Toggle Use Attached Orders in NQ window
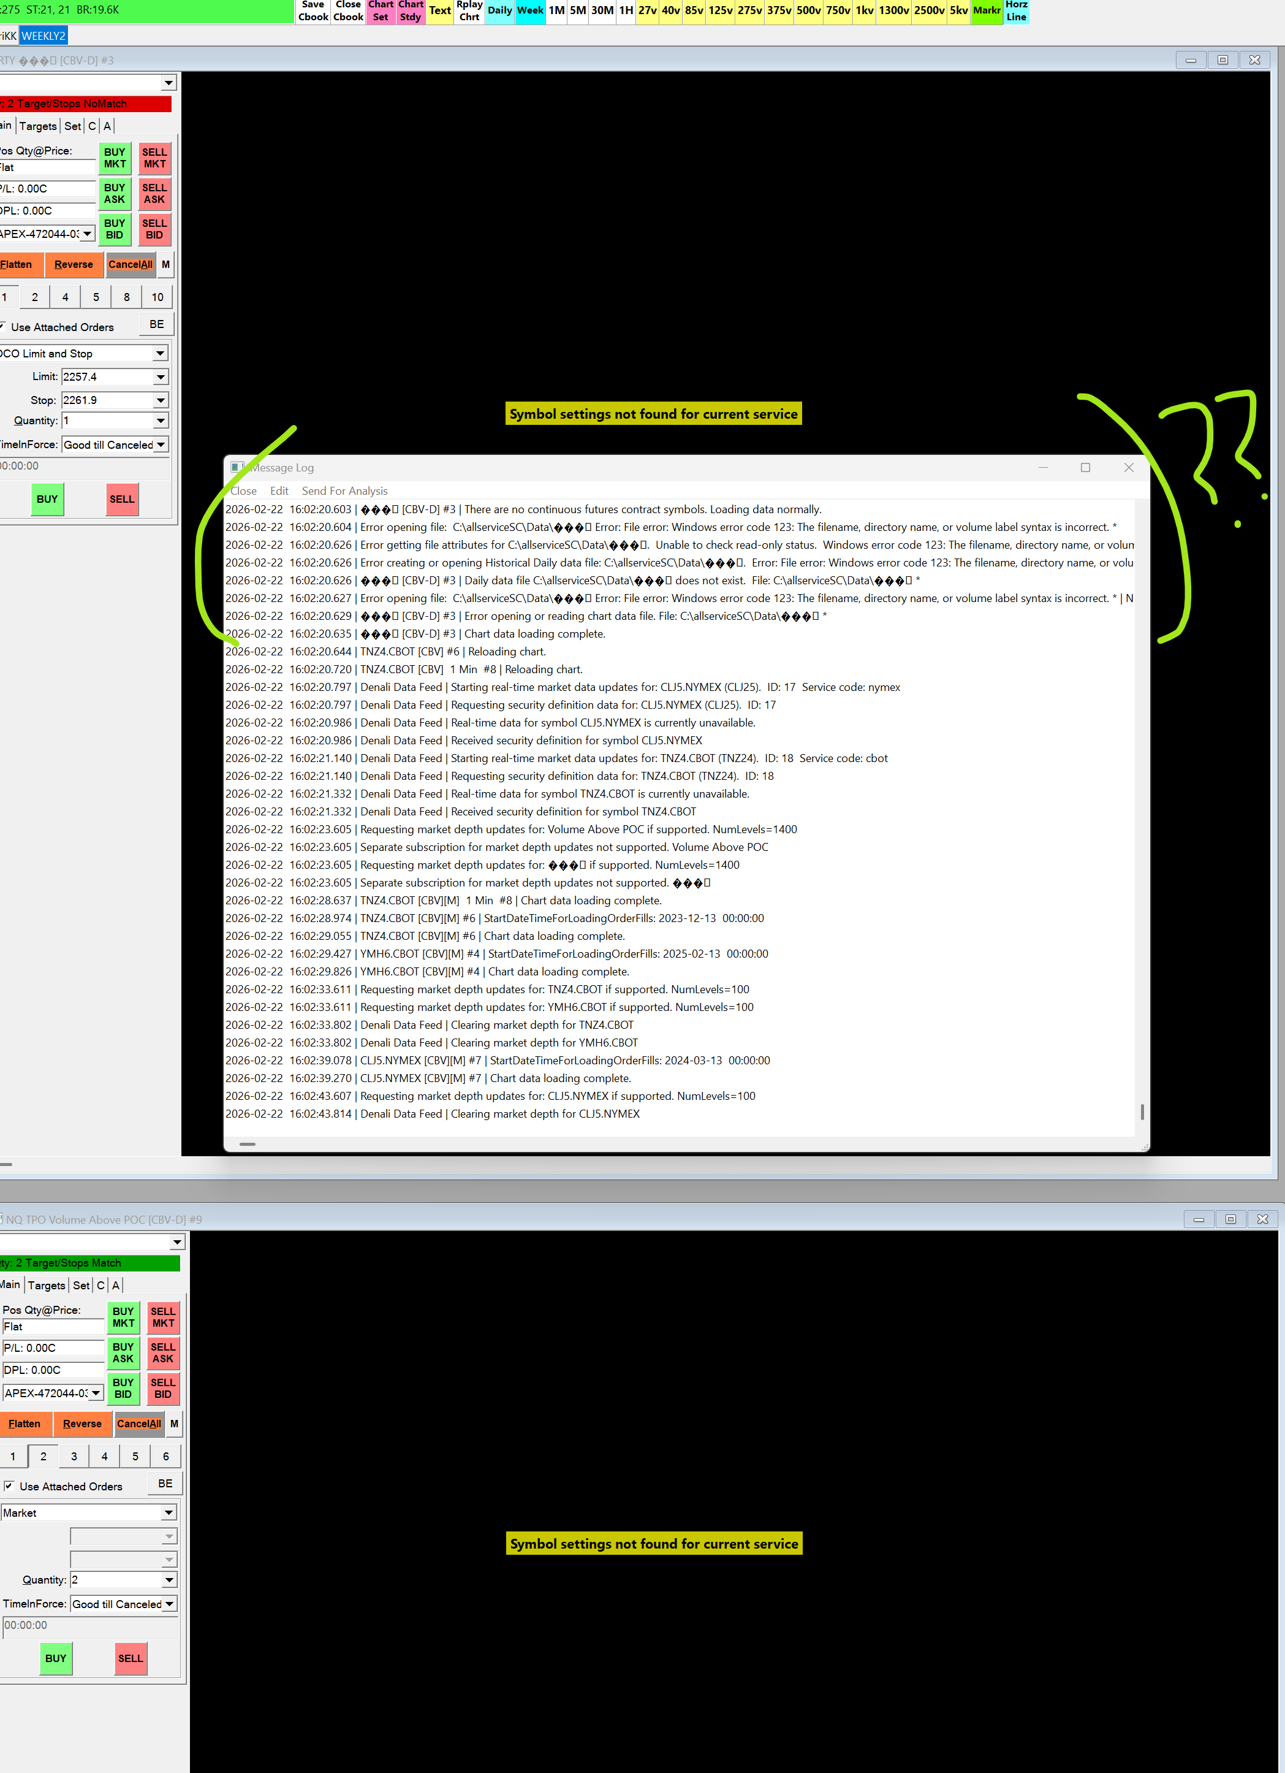The image size is (1285, 1773). click(9, 1485)
